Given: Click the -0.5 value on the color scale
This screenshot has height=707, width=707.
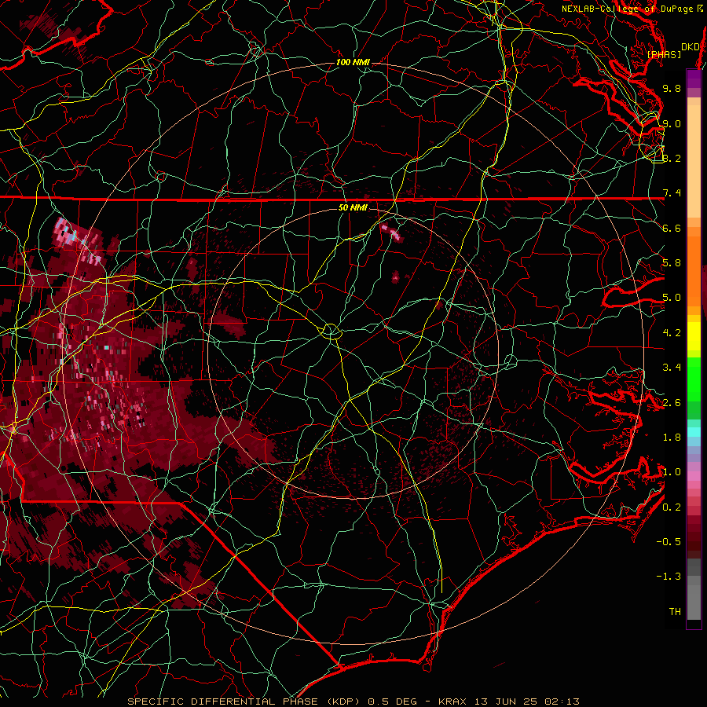Looking at the screenshot, I should pos(669,542).
